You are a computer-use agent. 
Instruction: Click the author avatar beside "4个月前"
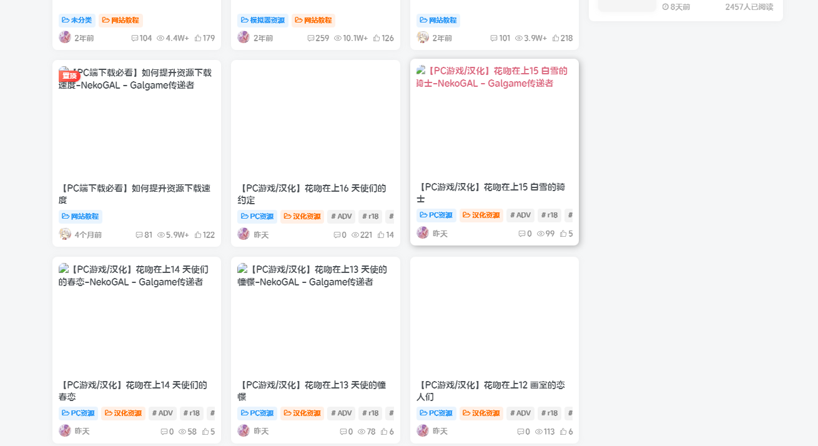coord(65,234)
